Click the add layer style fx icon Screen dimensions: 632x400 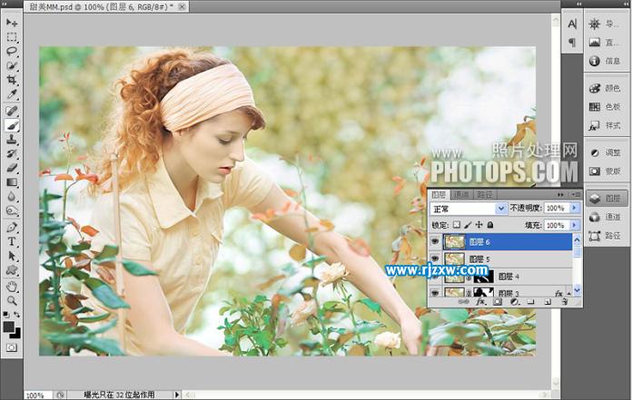point(482,302)
